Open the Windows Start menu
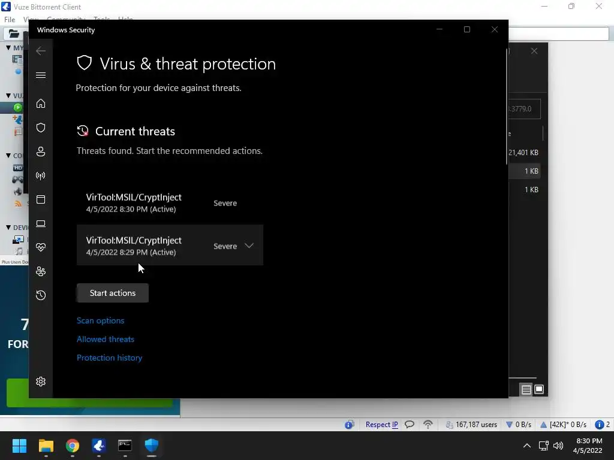 tap(19, 446)
